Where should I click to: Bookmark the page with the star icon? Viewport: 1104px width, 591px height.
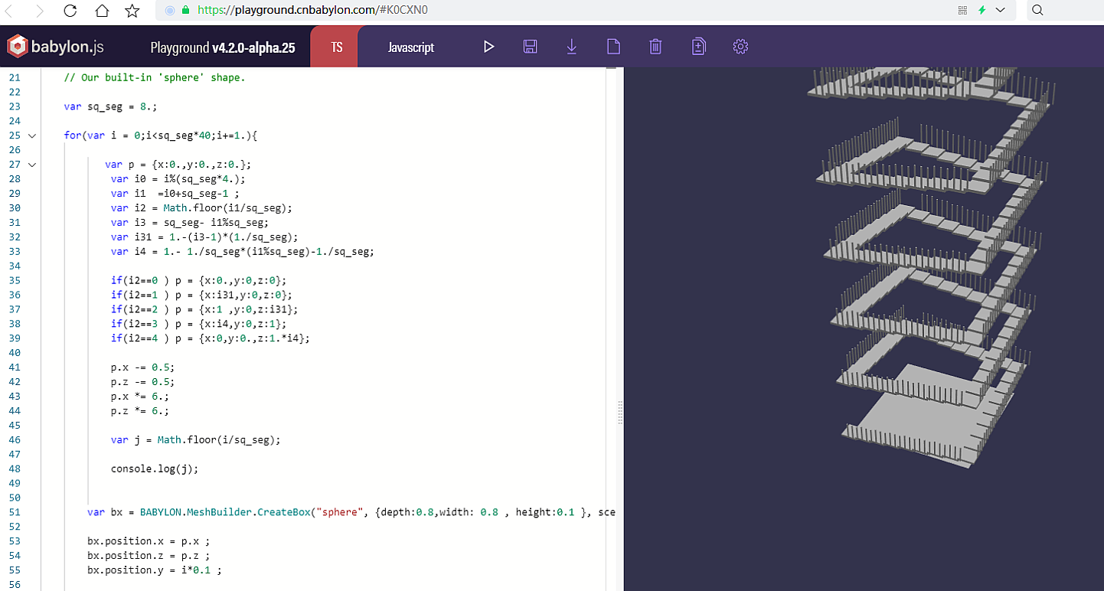131,11
